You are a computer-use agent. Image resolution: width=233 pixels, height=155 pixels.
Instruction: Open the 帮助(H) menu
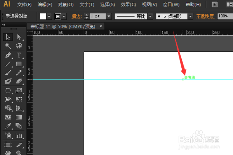pyautogui.click(x=193, y=5)
